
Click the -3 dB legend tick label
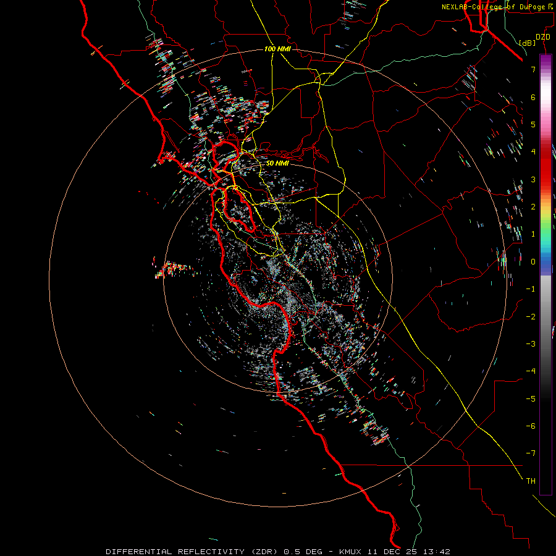(x=531, y=343)
